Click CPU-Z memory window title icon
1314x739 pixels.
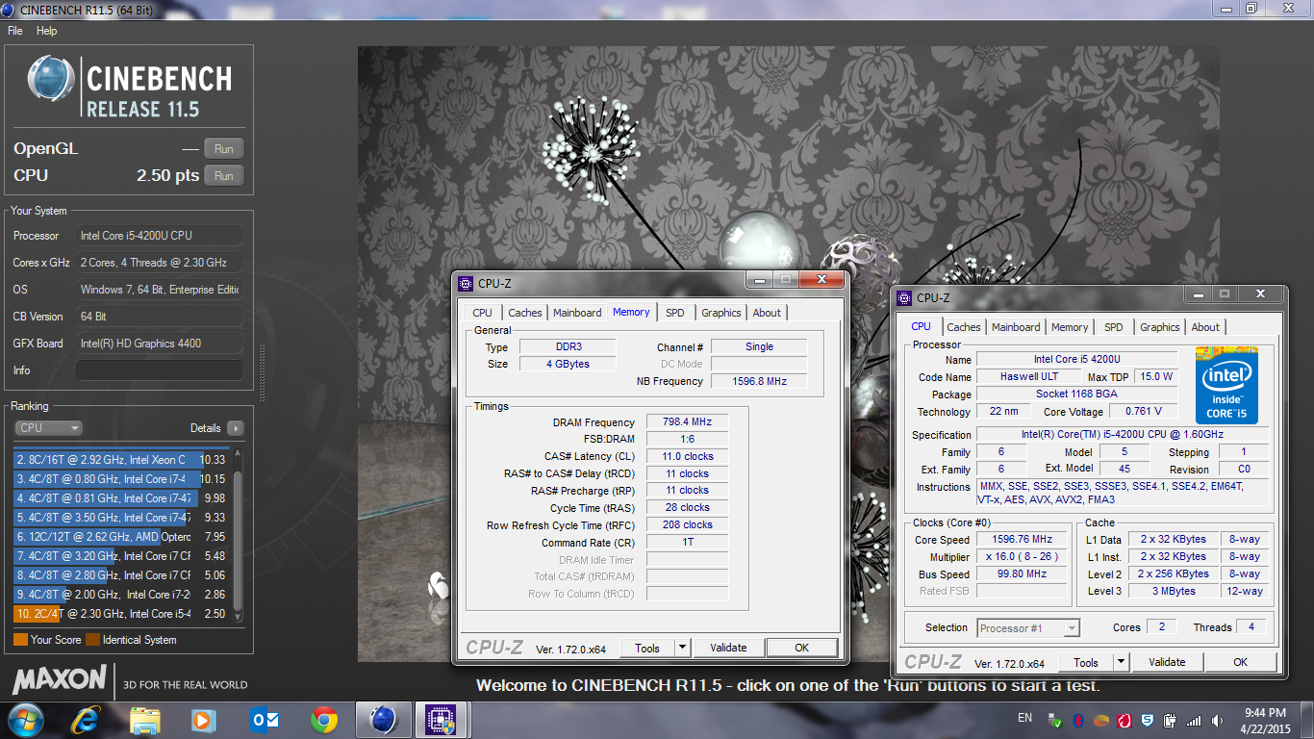[x=466, y=284]
